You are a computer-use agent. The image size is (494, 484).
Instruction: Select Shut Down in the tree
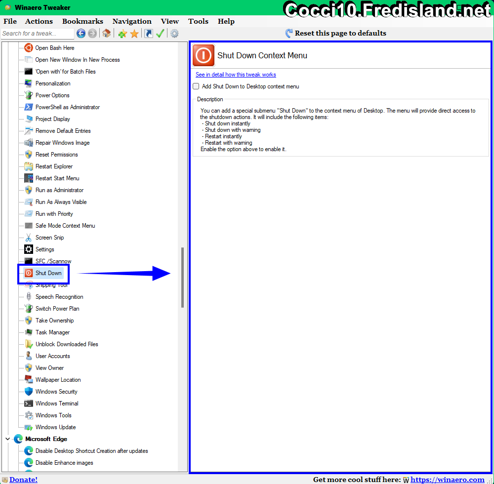point(48,273)
